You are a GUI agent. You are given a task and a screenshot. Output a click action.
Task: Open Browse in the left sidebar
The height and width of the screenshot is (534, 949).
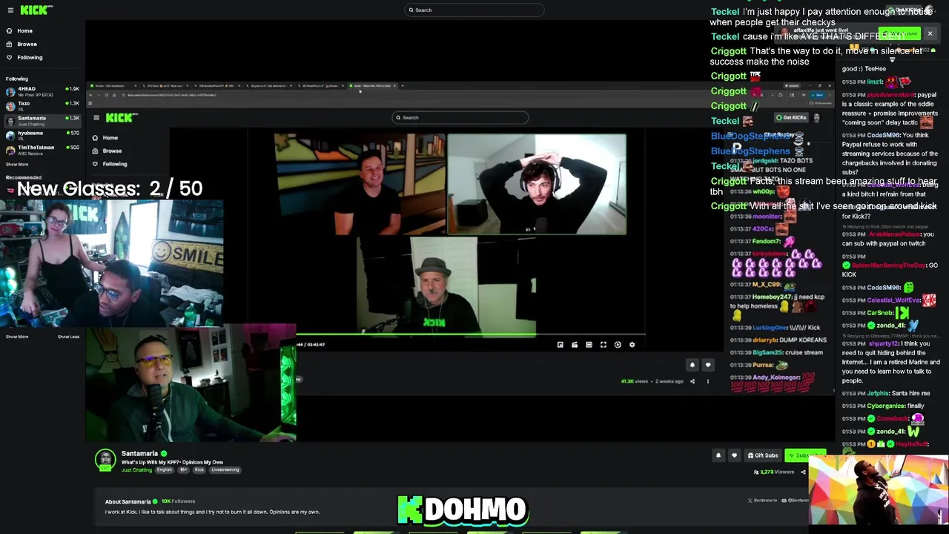coord(27,44)
